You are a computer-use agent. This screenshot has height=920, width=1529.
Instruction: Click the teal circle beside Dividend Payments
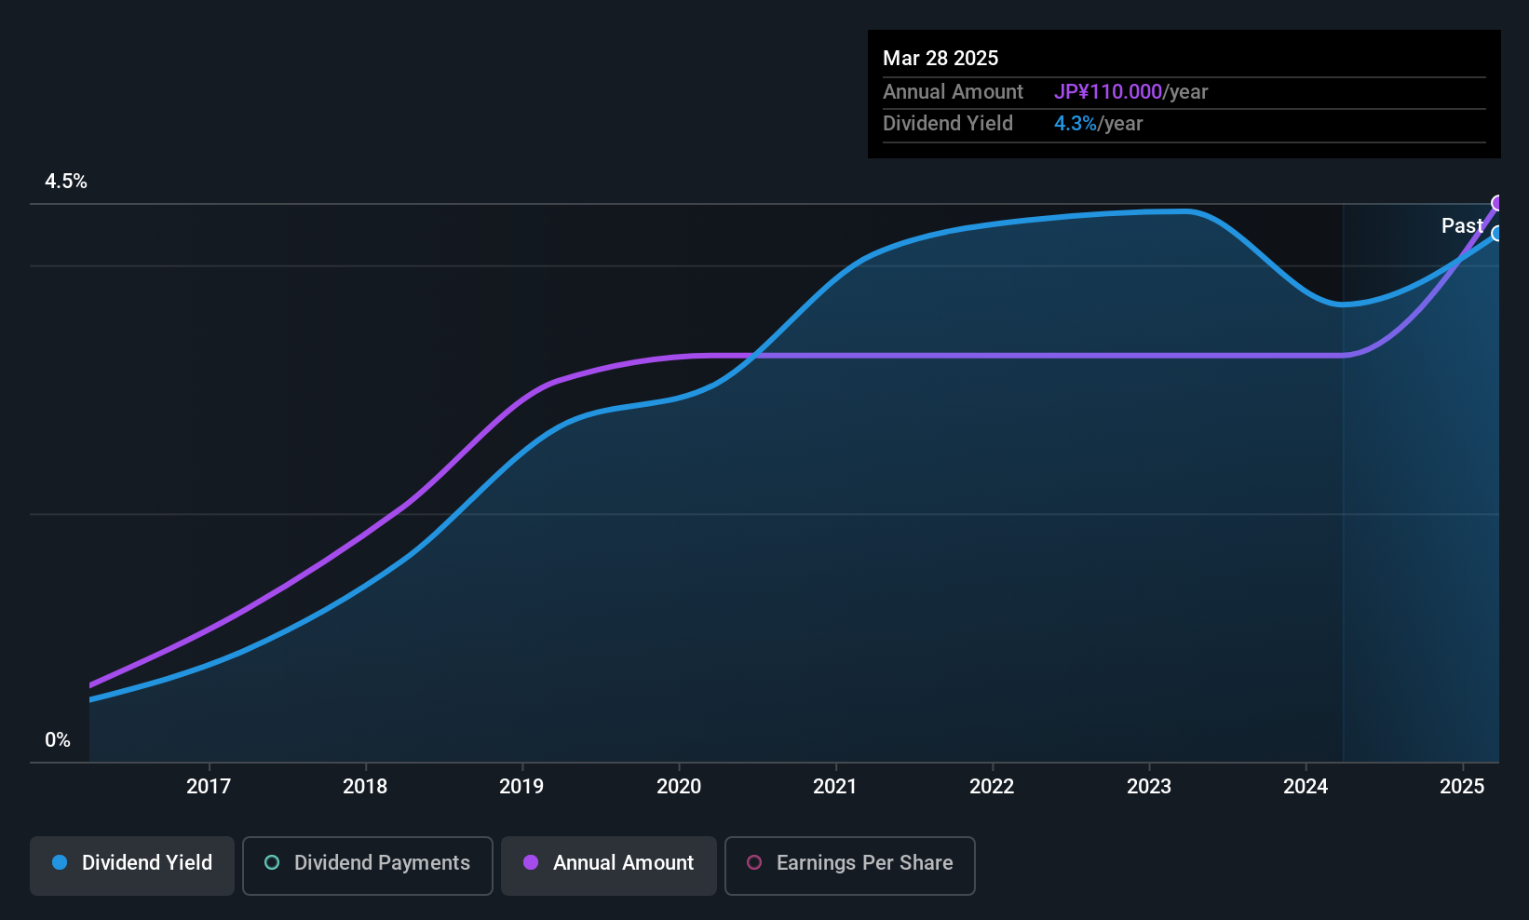pos(272,863)
